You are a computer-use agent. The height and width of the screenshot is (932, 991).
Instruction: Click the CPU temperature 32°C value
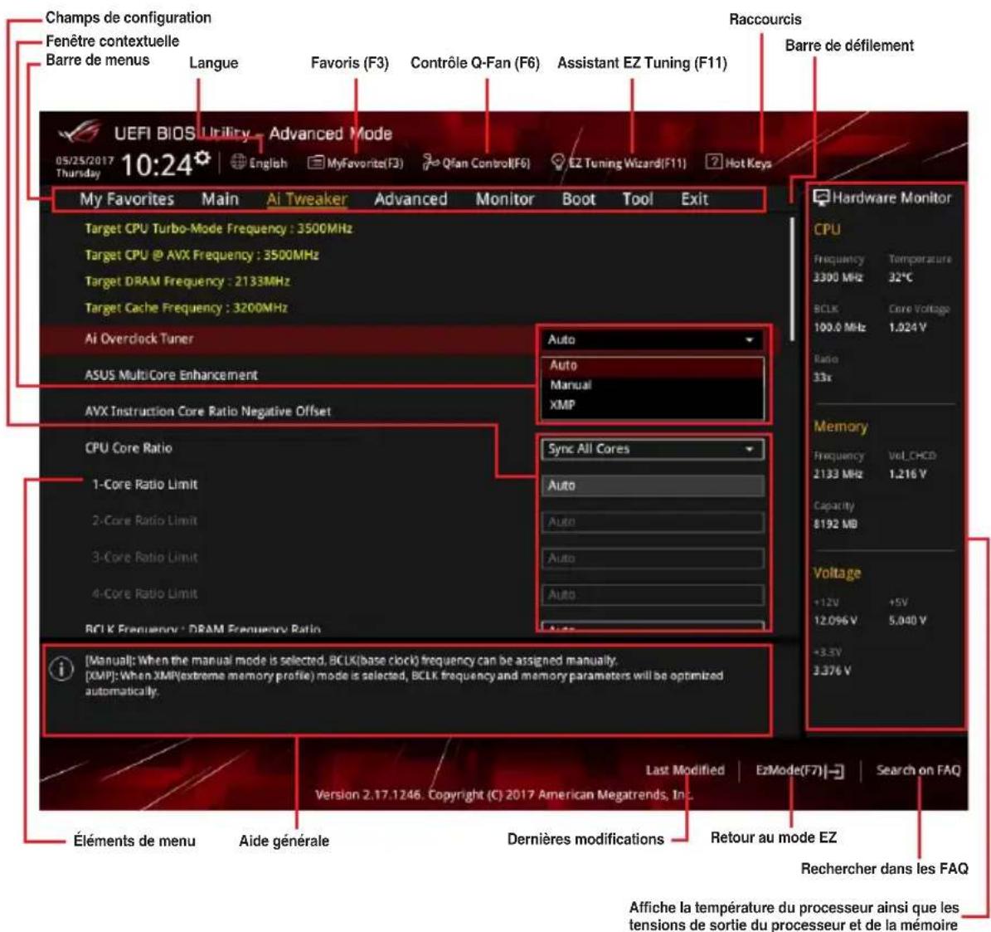tap(901, 277)
